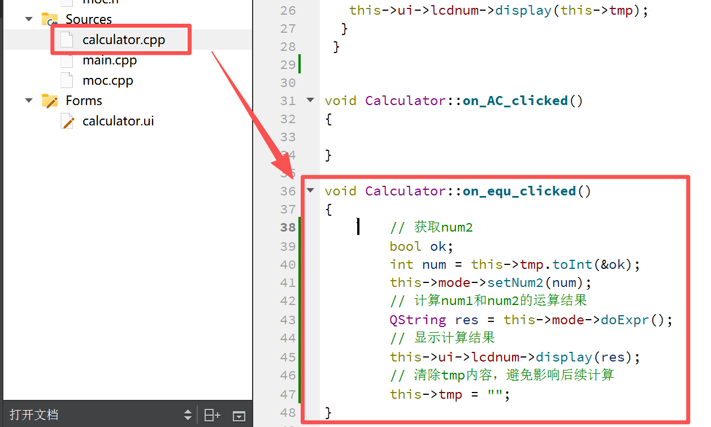Click the Sources folder label
The width and height of the screenshot is (711, 427).
89,20
